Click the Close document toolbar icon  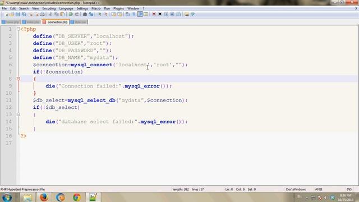[x=30, y=14]
